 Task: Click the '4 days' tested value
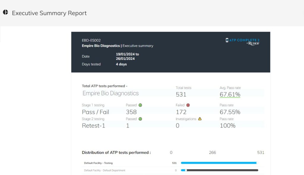coord(121,64)
